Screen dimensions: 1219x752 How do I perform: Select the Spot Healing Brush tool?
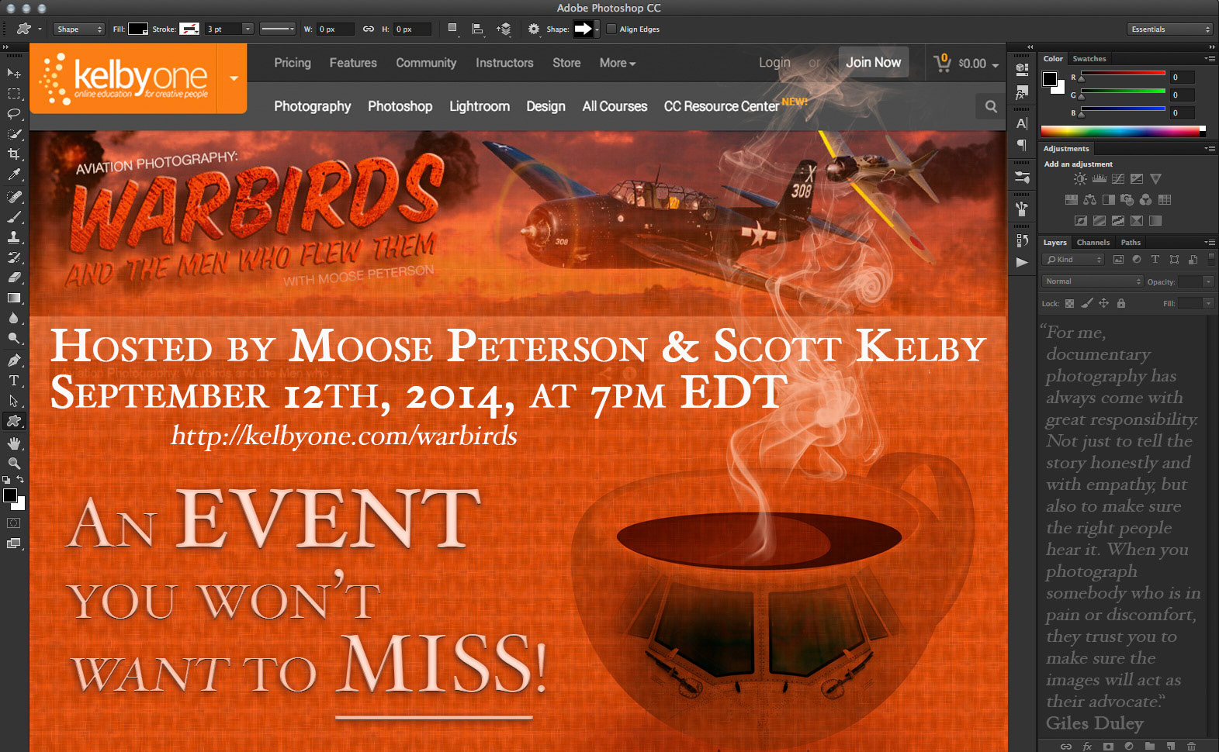click(x=14, y=197)
